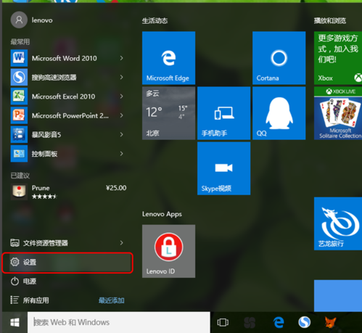362x333 pixels.
Task: Open Sogou browser from the taskbar
Action: 304,322
